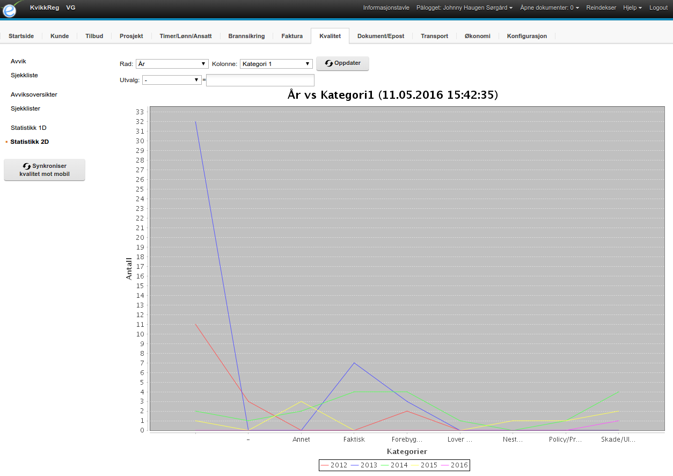Expand the Hjelp menu
The width and height of the screenshot is (673, 476).
tap(632, 8)
